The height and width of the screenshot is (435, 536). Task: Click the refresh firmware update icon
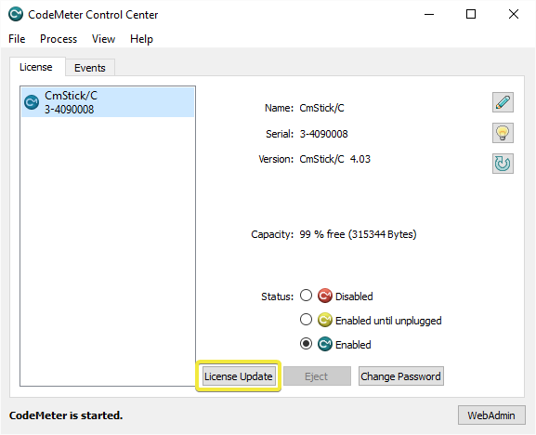(503, 164)
